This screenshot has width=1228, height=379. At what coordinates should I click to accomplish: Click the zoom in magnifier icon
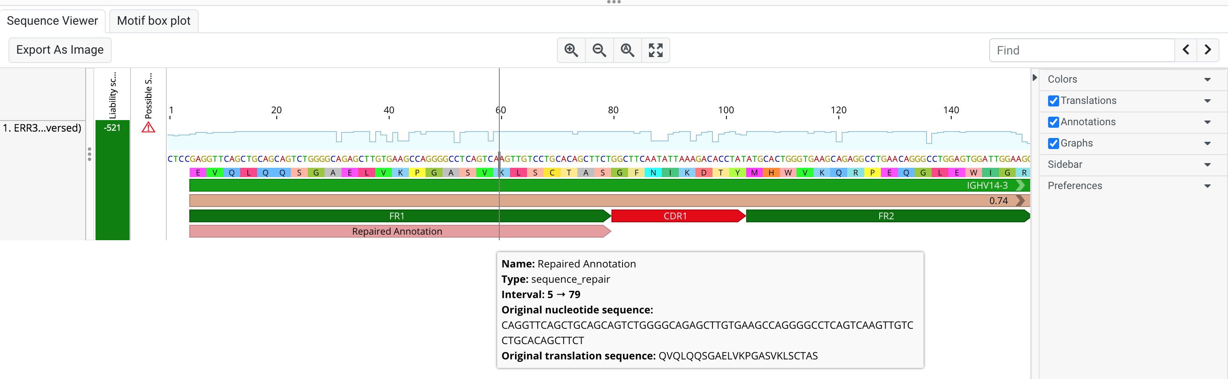[x=571, y=50]
